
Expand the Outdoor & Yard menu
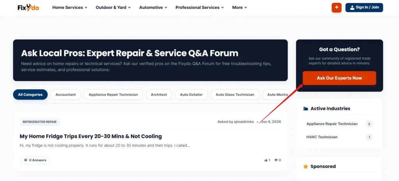[113, 8]
